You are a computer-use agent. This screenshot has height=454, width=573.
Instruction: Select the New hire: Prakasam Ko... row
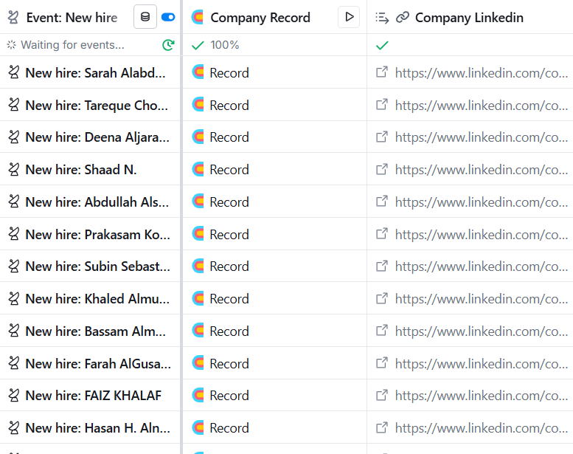tap(90, 234)
